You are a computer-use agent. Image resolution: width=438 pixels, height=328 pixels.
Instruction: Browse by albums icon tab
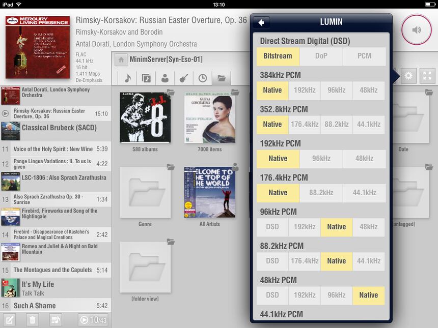point(146,78)
